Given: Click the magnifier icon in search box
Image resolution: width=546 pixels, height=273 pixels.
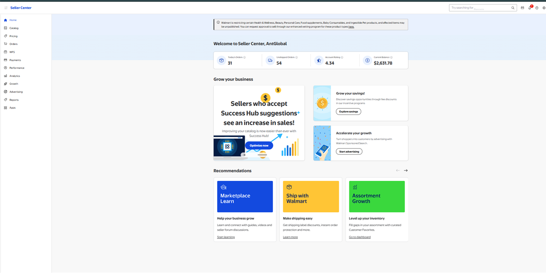Looking at the screenshot, I should (513, 8).
